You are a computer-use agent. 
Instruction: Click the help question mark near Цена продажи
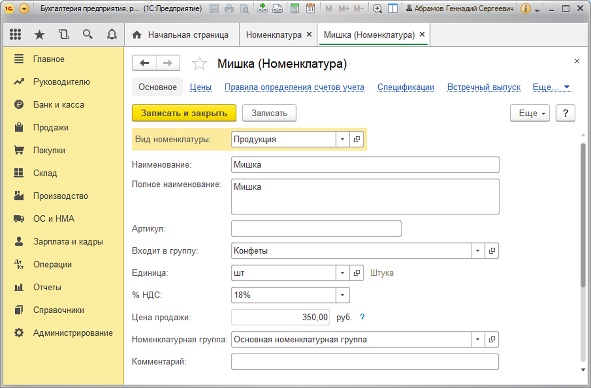tap(362, 317)
